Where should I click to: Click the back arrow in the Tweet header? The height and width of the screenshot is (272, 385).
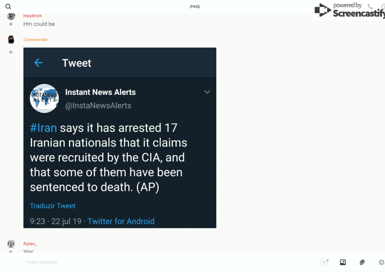point(38,63)
